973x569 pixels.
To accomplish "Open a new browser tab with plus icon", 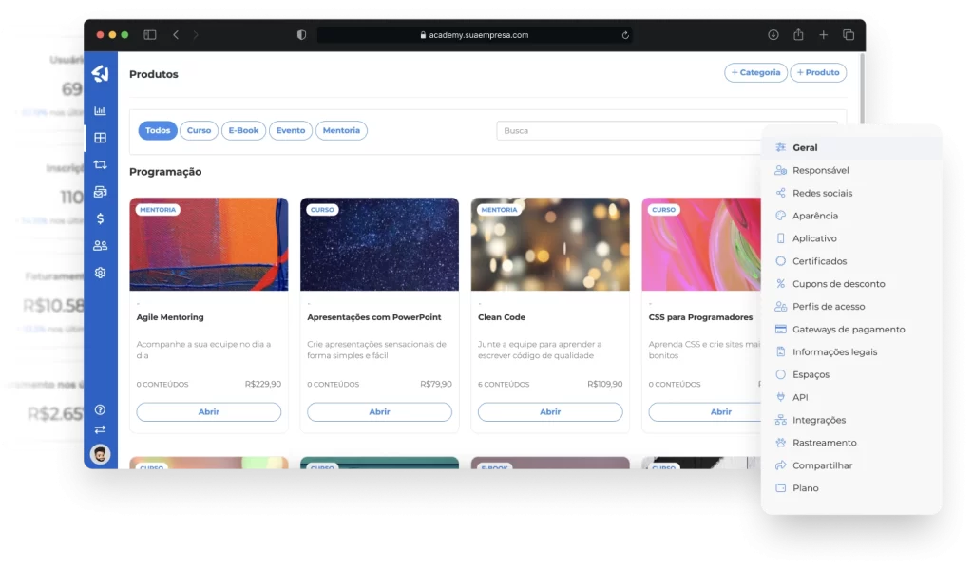I will tap(824, 35).
